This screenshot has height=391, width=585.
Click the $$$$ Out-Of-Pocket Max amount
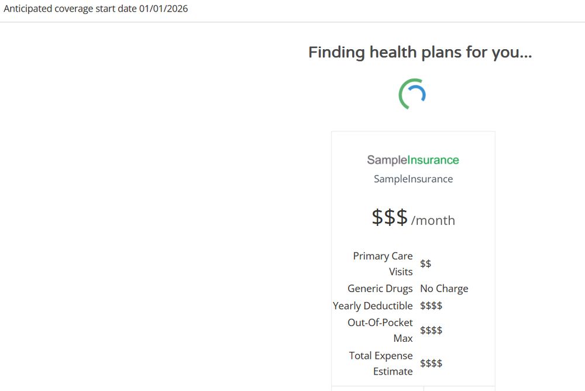click(x=431, y=330)
